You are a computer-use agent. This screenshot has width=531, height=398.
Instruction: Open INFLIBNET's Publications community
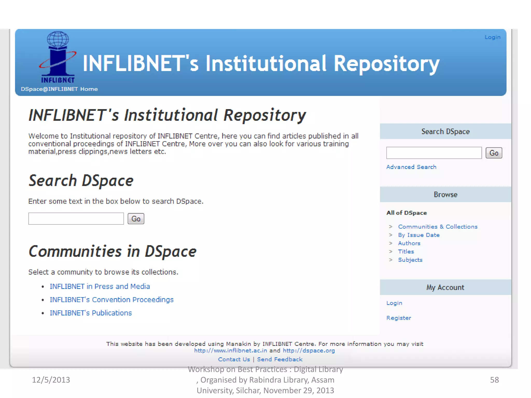point(91,313)
